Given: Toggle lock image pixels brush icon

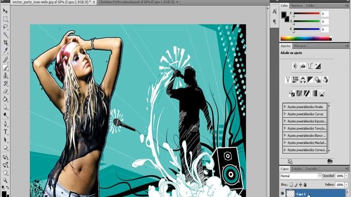Looking at the screenshot, I should point(296,185).
